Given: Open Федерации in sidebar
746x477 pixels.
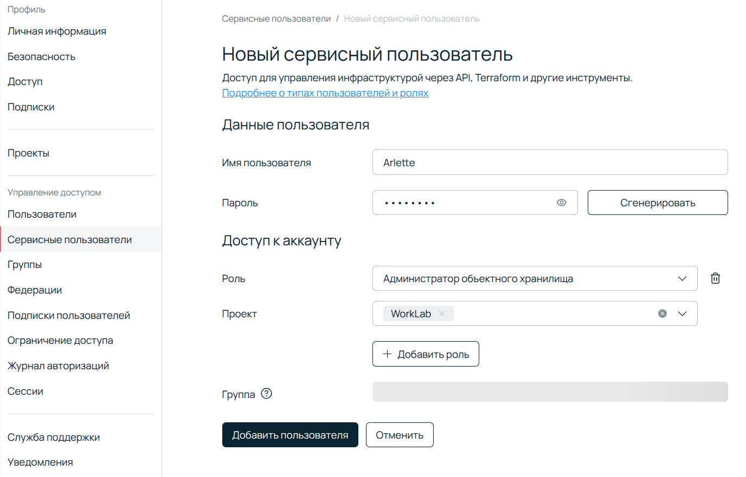Looking at the screenshot, I should pos(35,290).
